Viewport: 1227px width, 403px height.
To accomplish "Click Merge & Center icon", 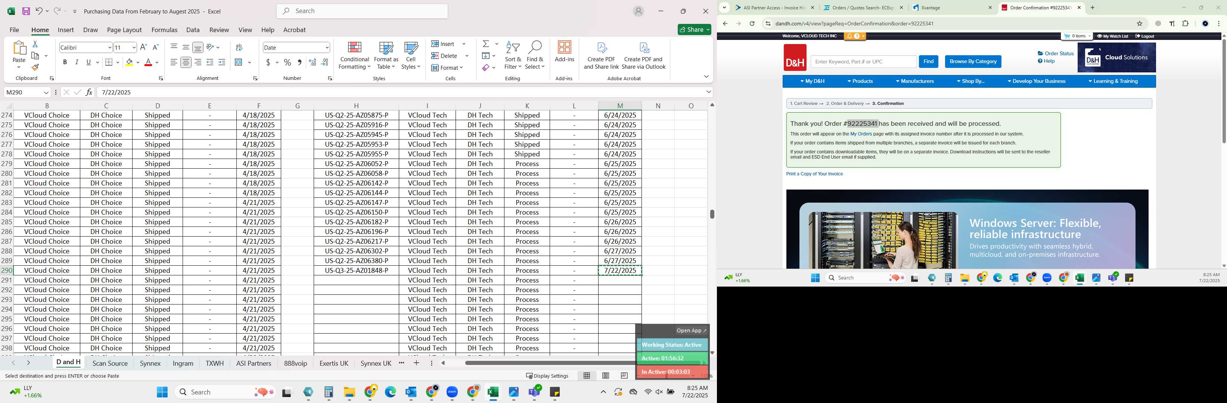I will pyautogui.click(x=239, y=62).
